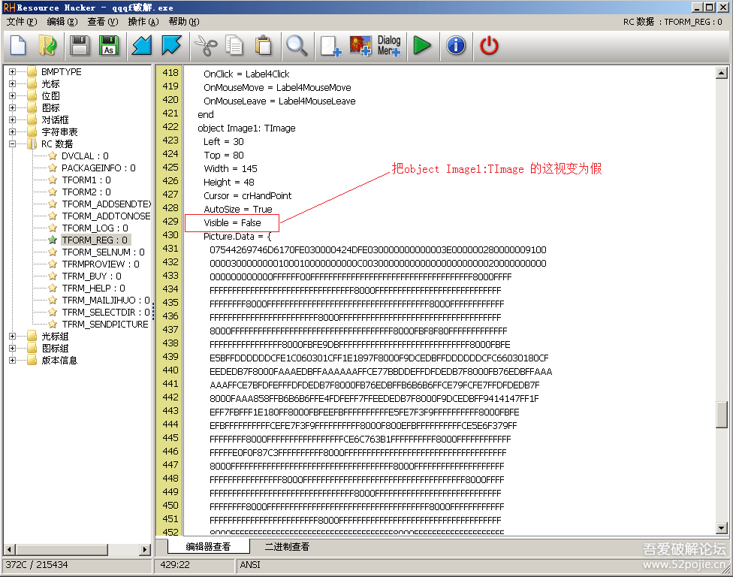Click the Add Image Resource icon
This screenshot has height=577, width=733.
click(x=361, y=46)
